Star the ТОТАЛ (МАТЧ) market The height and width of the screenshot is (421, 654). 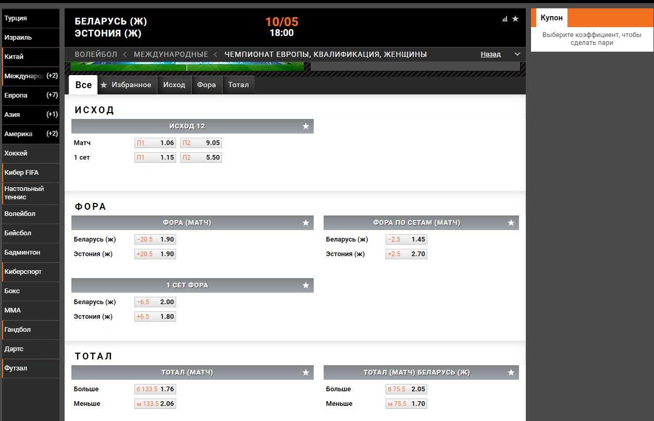point(306,372)
